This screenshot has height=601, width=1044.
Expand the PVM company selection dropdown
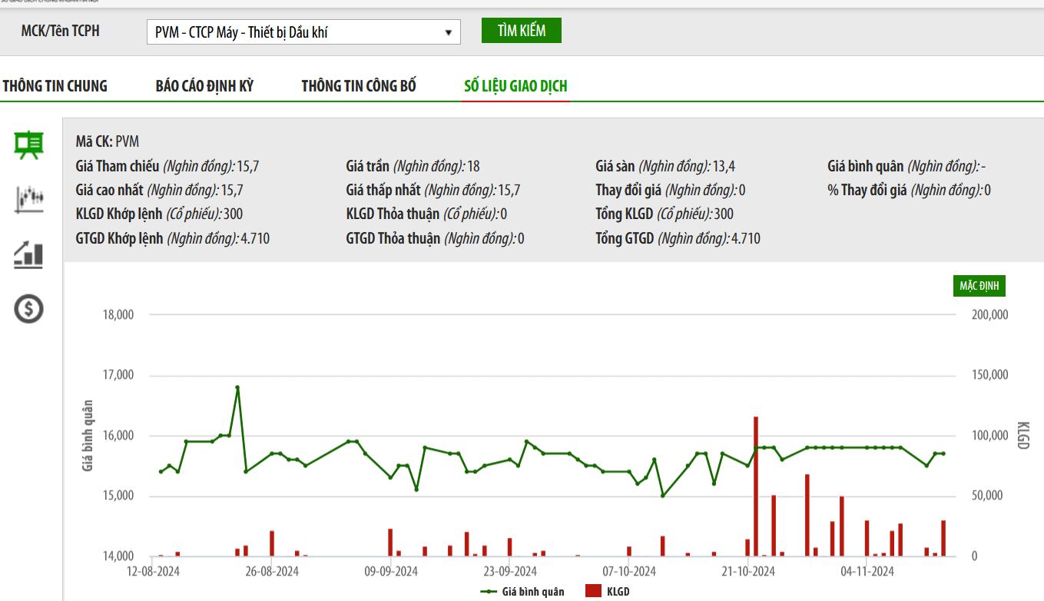(448, 32)
